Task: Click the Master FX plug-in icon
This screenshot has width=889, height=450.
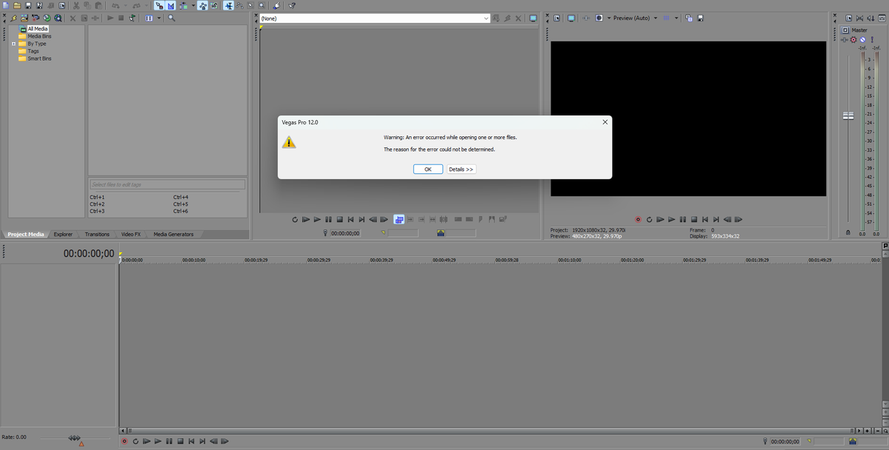Action: tap(845, 39)
